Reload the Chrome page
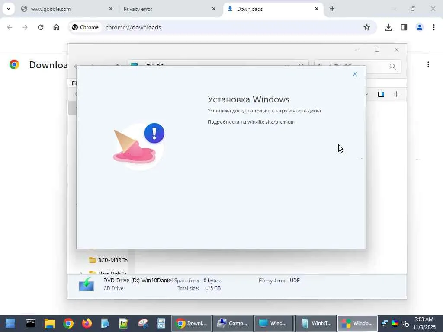The height and width of the screenshot is (332, 443). click(41, 27)
